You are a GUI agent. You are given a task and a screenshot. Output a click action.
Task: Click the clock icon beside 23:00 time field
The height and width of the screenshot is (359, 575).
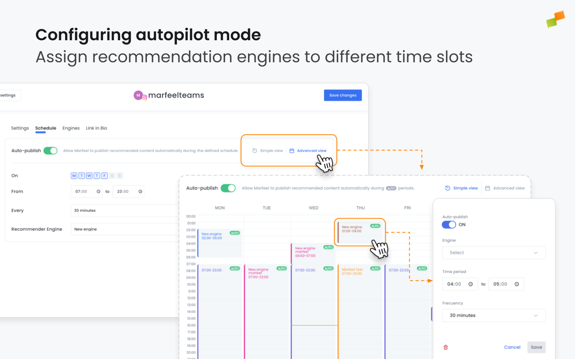tap(141, 191)
